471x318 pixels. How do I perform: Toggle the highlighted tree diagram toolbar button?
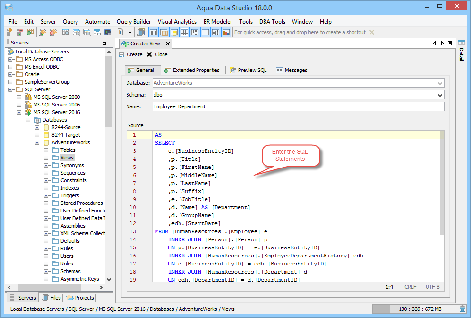(215, 32)
